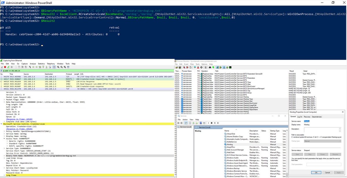Screen dimensions: 347x178
Task: Select CreateServiceW response packet row
Action: click(x=87, y=86)
